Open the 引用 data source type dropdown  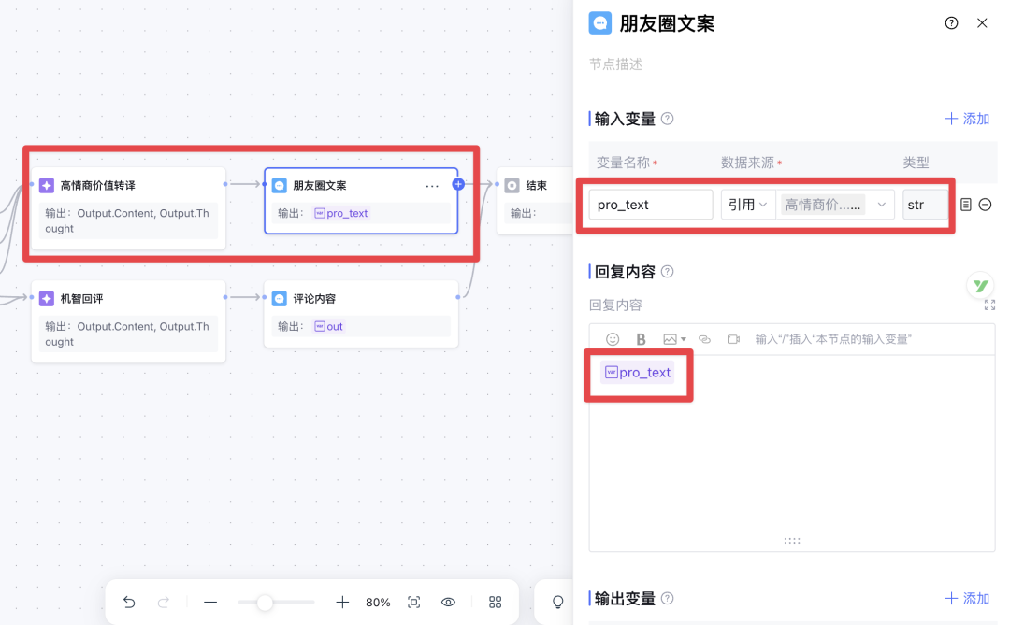coord(747,205)
